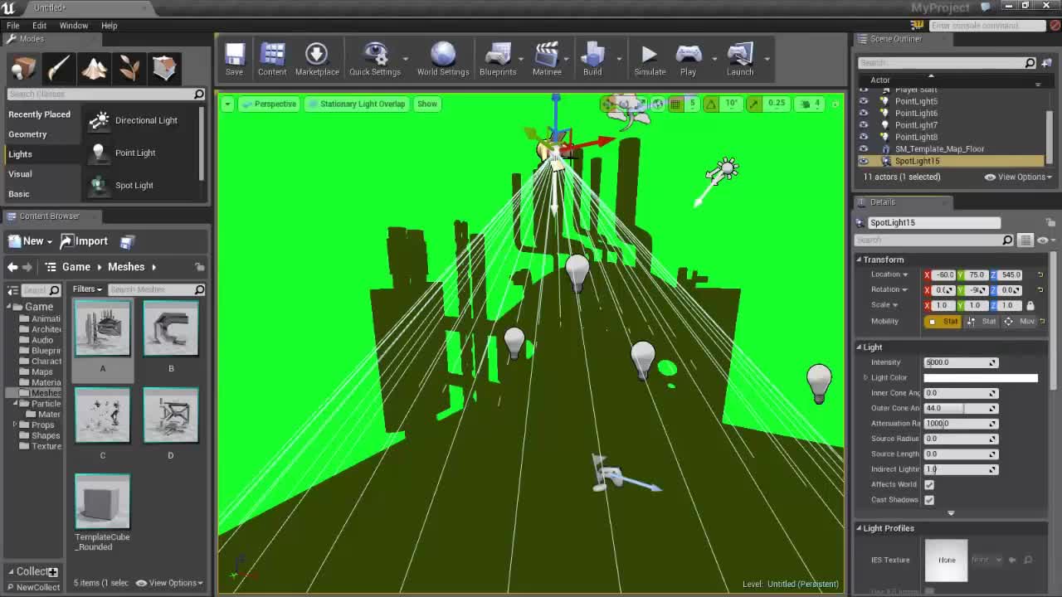1062x597 pixels.
Task: Open the Edit menu
Action: click(x=39, y=25)
